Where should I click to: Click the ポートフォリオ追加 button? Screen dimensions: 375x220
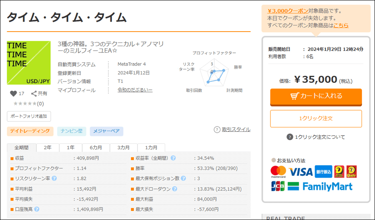point(29,116)
